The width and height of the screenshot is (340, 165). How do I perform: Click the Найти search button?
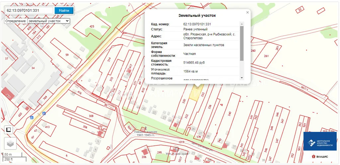[x=64, y=10]
